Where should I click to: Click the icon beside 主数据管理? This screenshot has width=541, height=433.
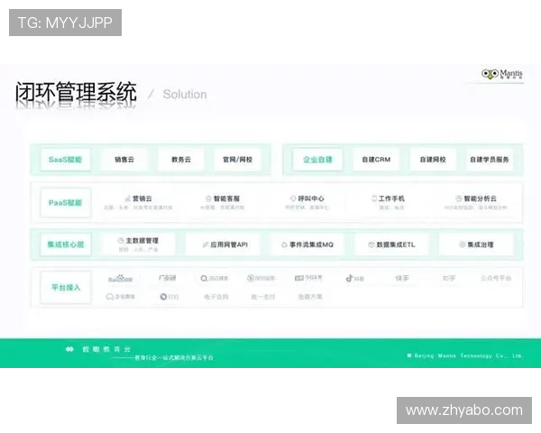tap(121, 240)
